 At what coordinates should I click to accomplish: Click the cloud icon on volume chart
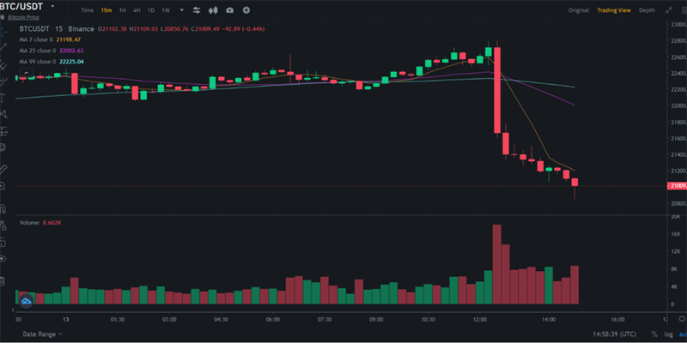(x=26, y=301)
